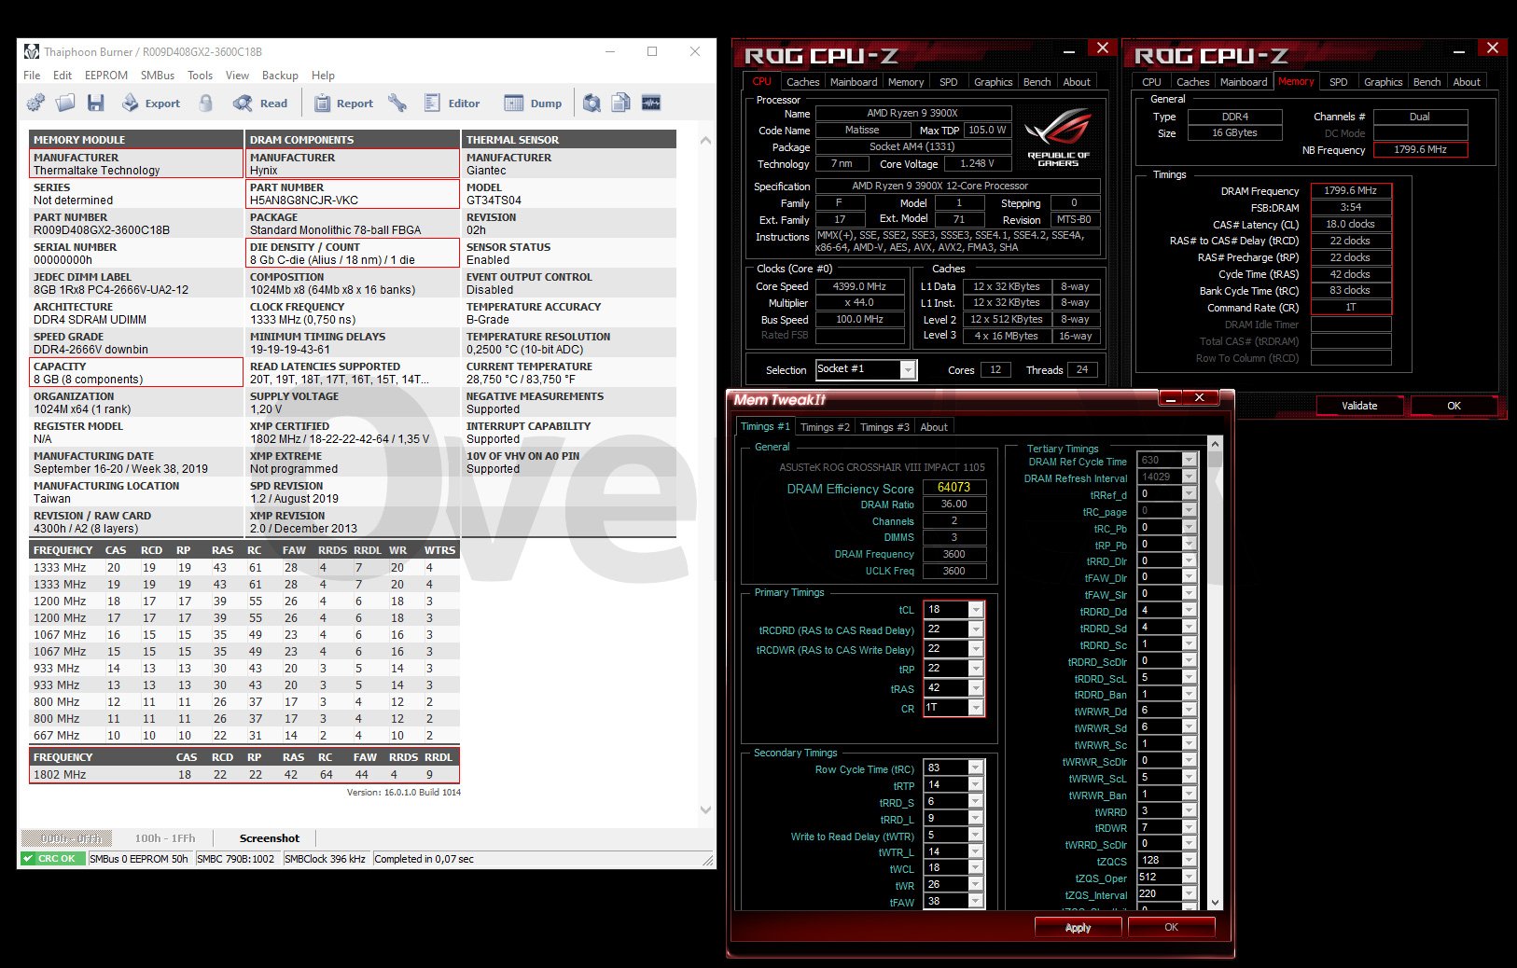The height and width of the screenshot is (968, 1517).
Task: Click the wrench tool icon
Action: 397,104
